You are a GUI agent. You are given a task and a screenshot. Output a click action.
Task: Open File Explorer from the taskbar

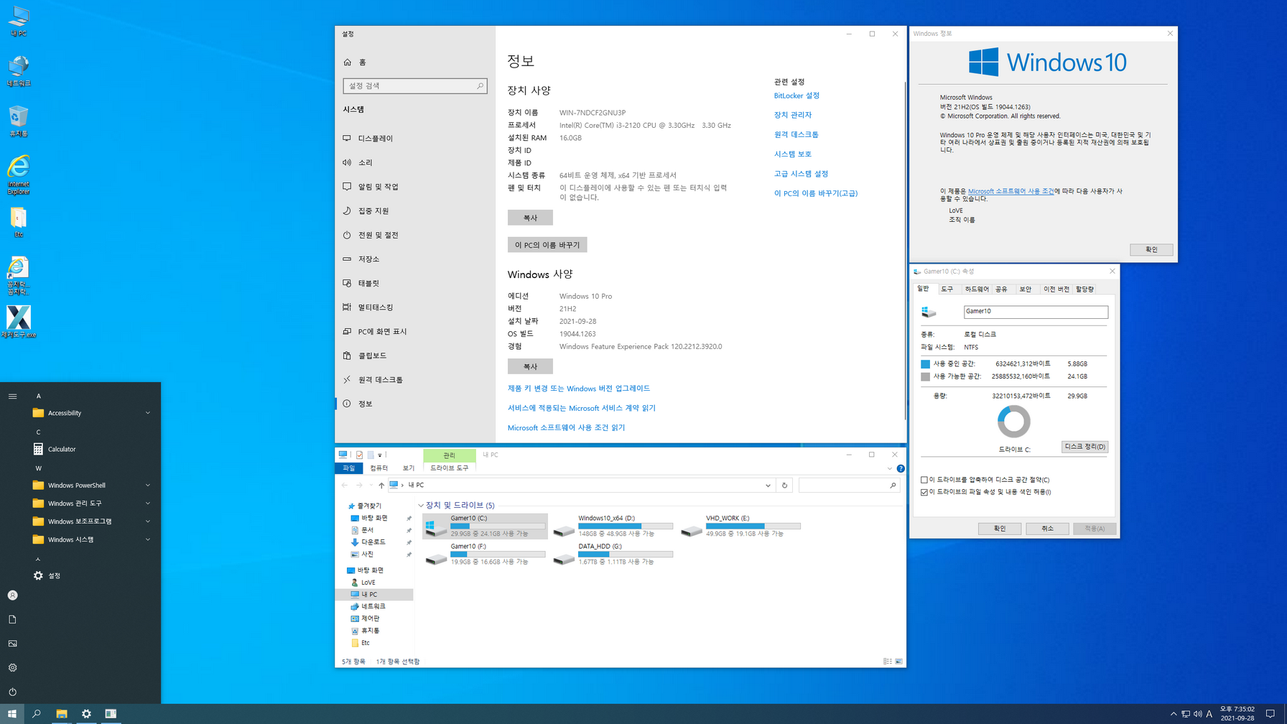click(x=62, y=714)
